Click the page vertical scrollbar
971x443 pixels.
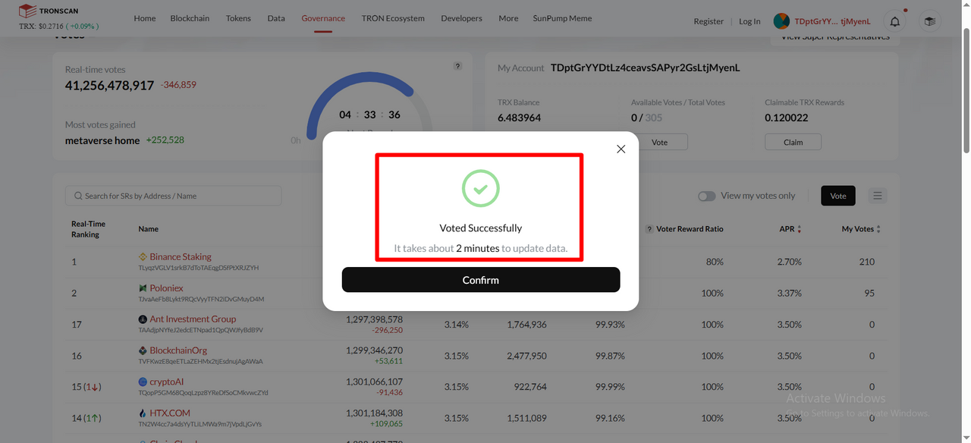pyautogui.click(x=966, y=91)
